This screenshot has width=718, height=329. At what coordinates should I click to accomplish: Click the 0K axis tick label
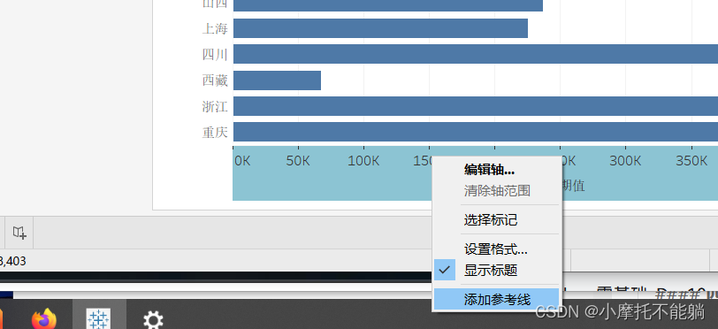click(x=242, y=161)
